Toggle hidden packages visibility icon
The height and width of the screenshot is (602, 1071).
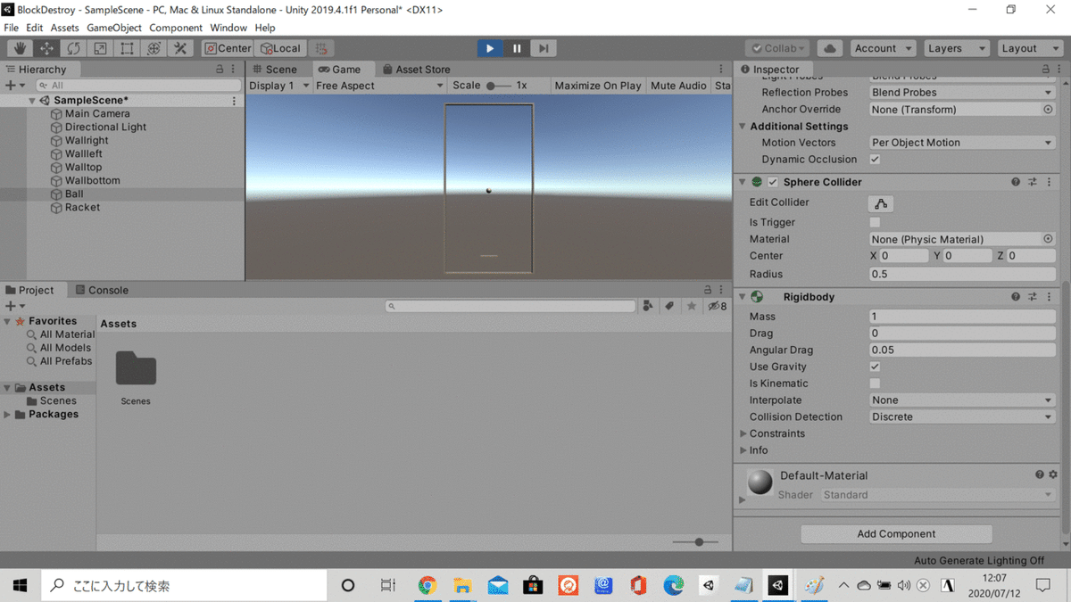pos(718,306)
